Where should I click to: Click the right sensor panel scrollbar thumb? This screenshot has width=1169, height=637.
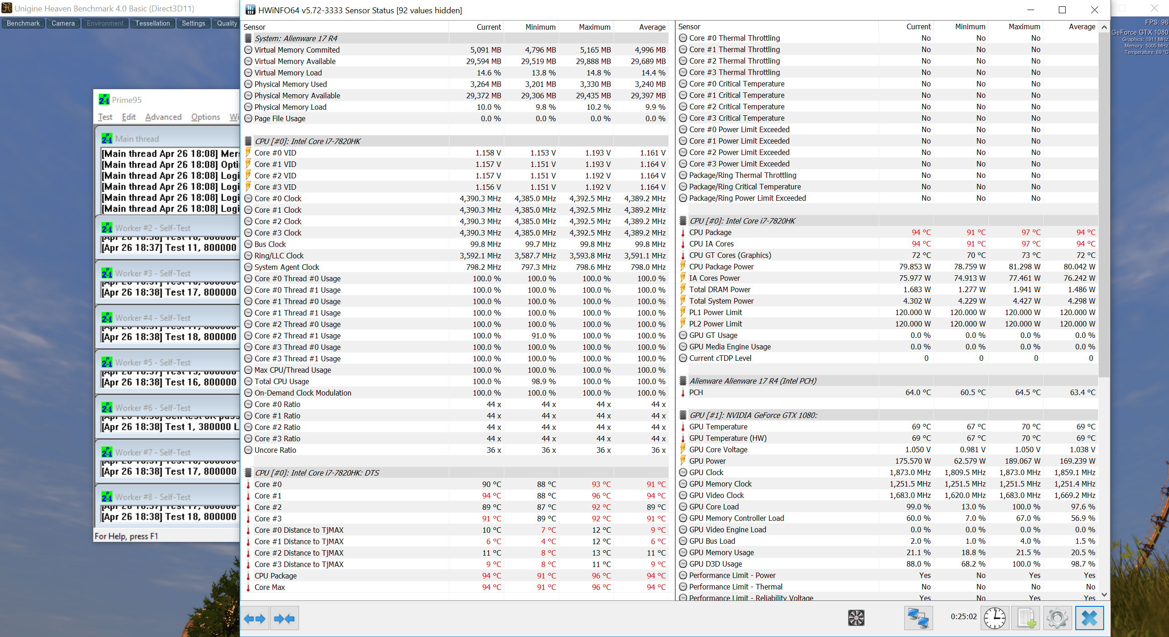tap(1104, 205)
